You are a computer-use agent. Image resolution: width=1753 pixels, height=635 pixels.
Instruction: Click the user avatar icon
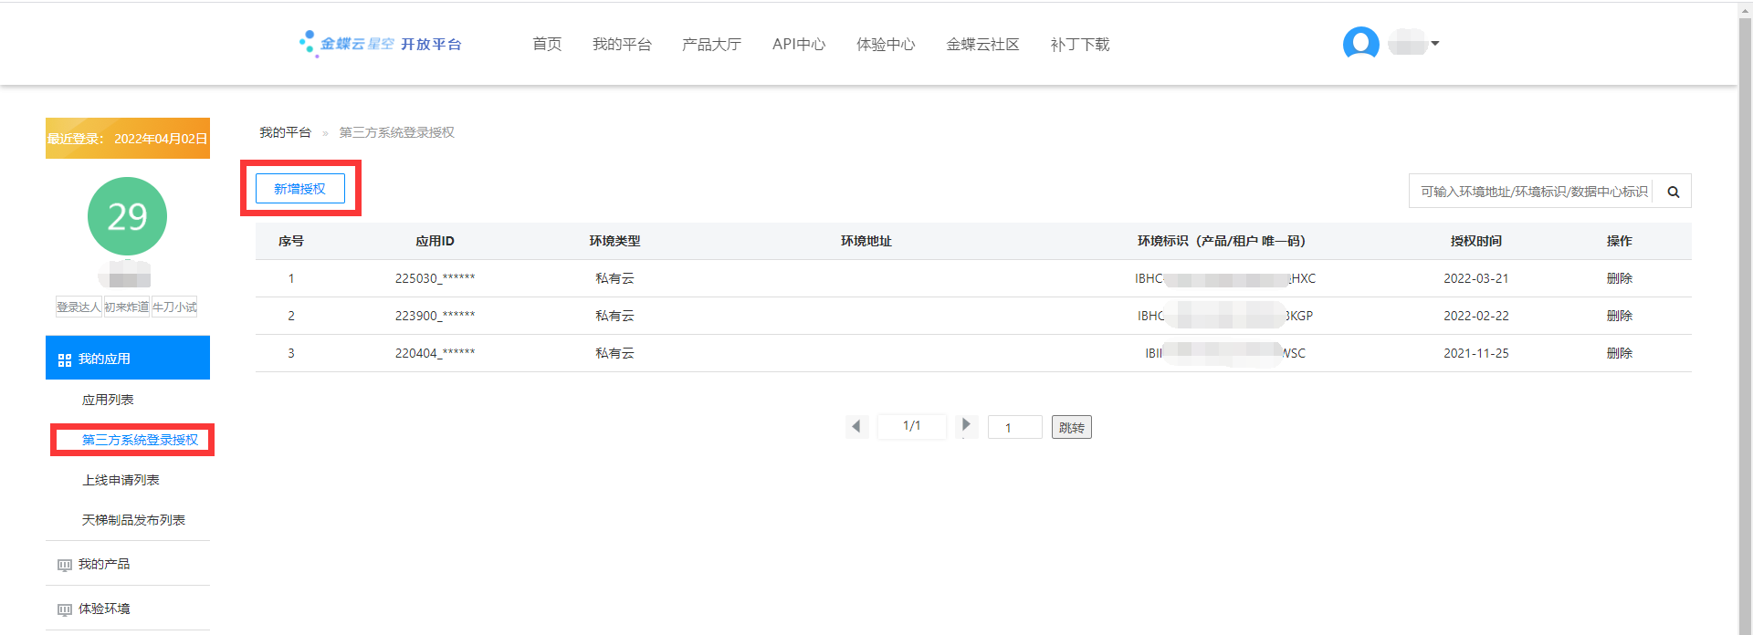[1360, 43]
